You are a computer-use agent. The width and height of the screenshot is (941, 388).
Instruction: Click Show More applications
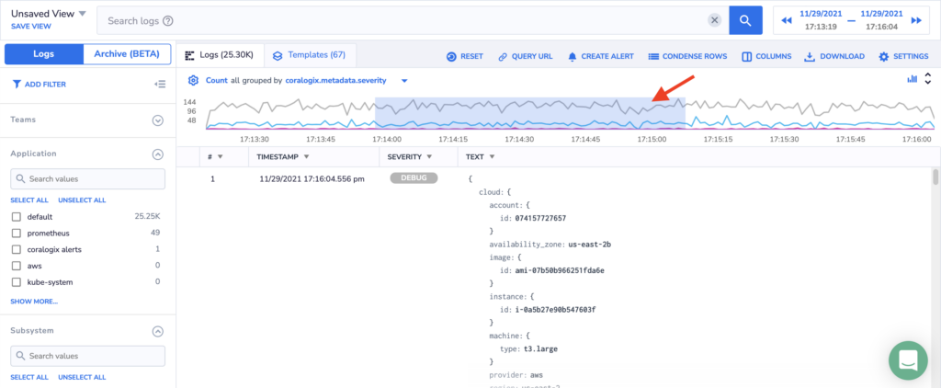[x=34, y=302]
